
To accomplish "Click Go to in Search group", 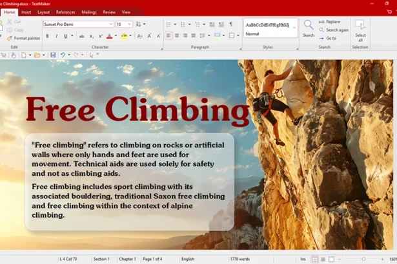I will (x=328, y=39).
